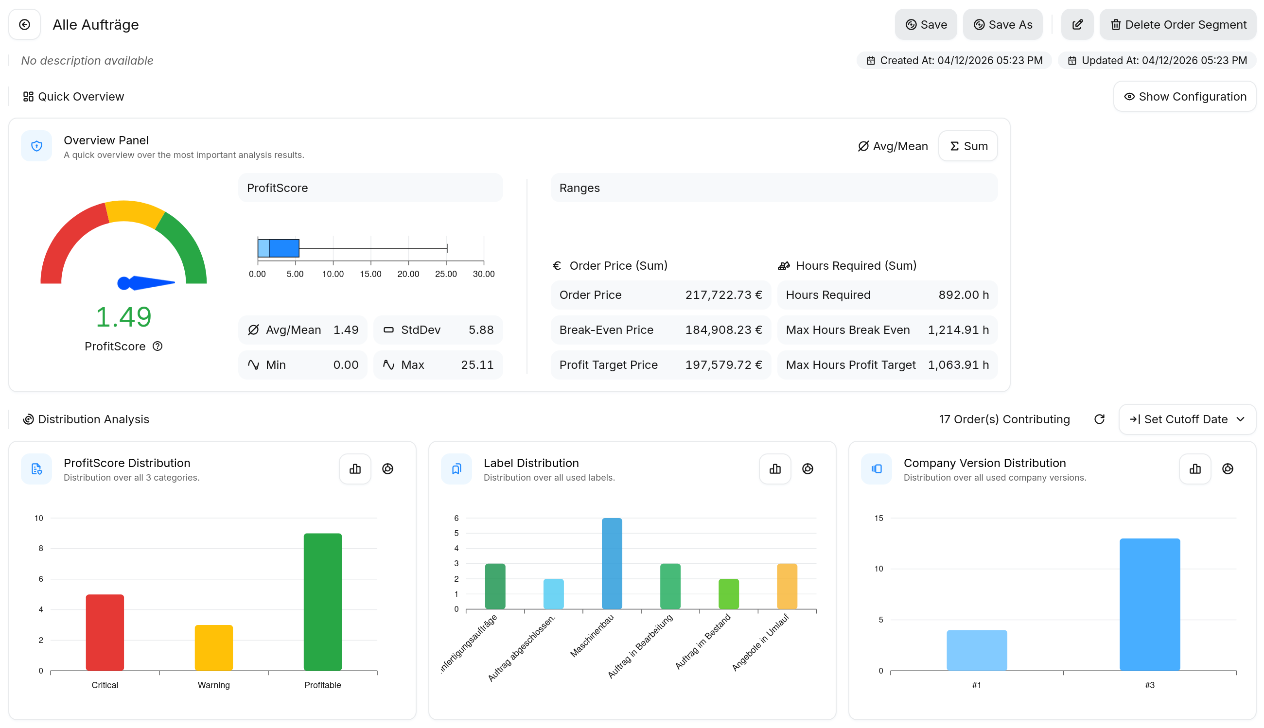
Task: Switch ProfitScore Distribution to bar chart
Action: click(355, 468)
